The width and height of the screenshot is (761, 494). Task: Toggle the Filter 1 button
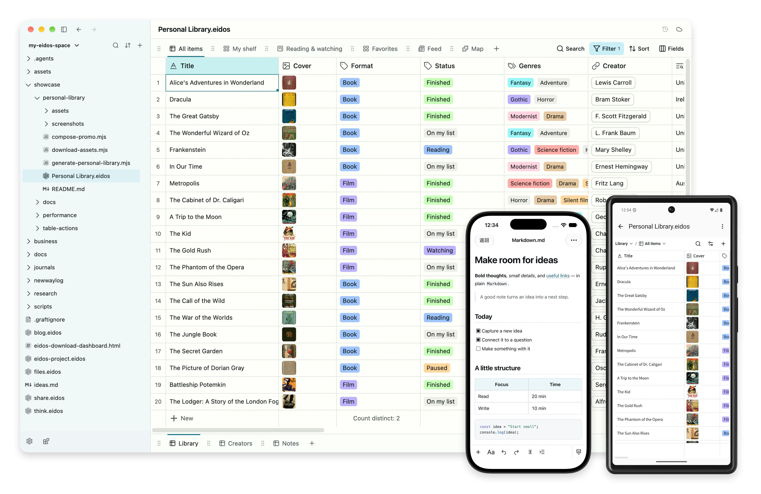pyautogui.click(x=607, y=49)
